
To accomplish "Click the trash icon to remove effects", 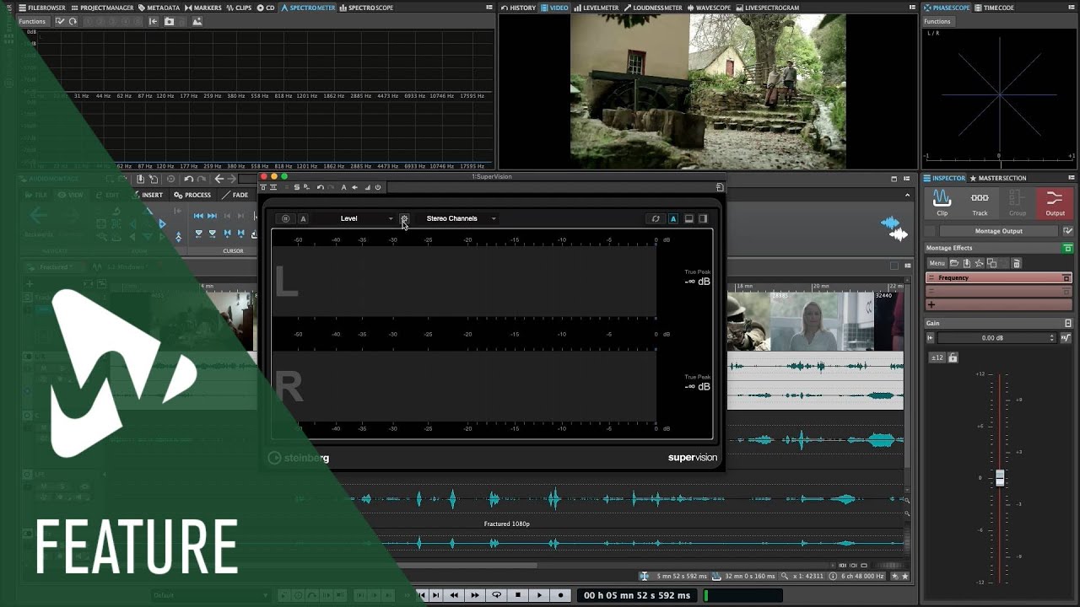I will click(x=1017, y=263).
